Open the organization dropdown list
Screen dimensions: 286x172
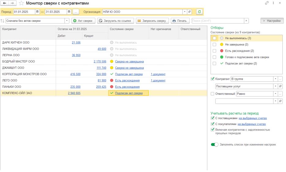point(185,12)
